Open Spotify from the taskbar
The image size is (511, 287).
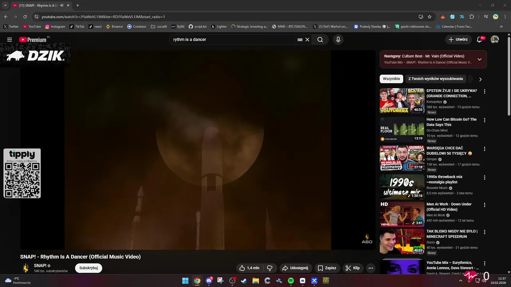tap(291, 281)
